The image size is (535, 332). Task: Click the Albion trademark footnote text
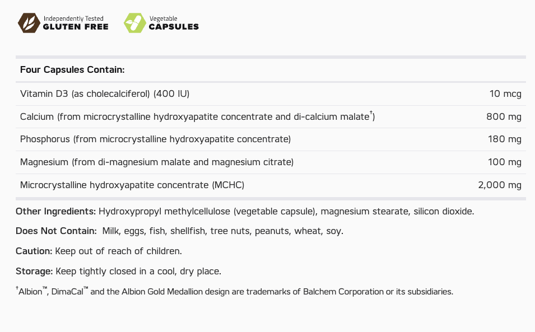(234, 292)
